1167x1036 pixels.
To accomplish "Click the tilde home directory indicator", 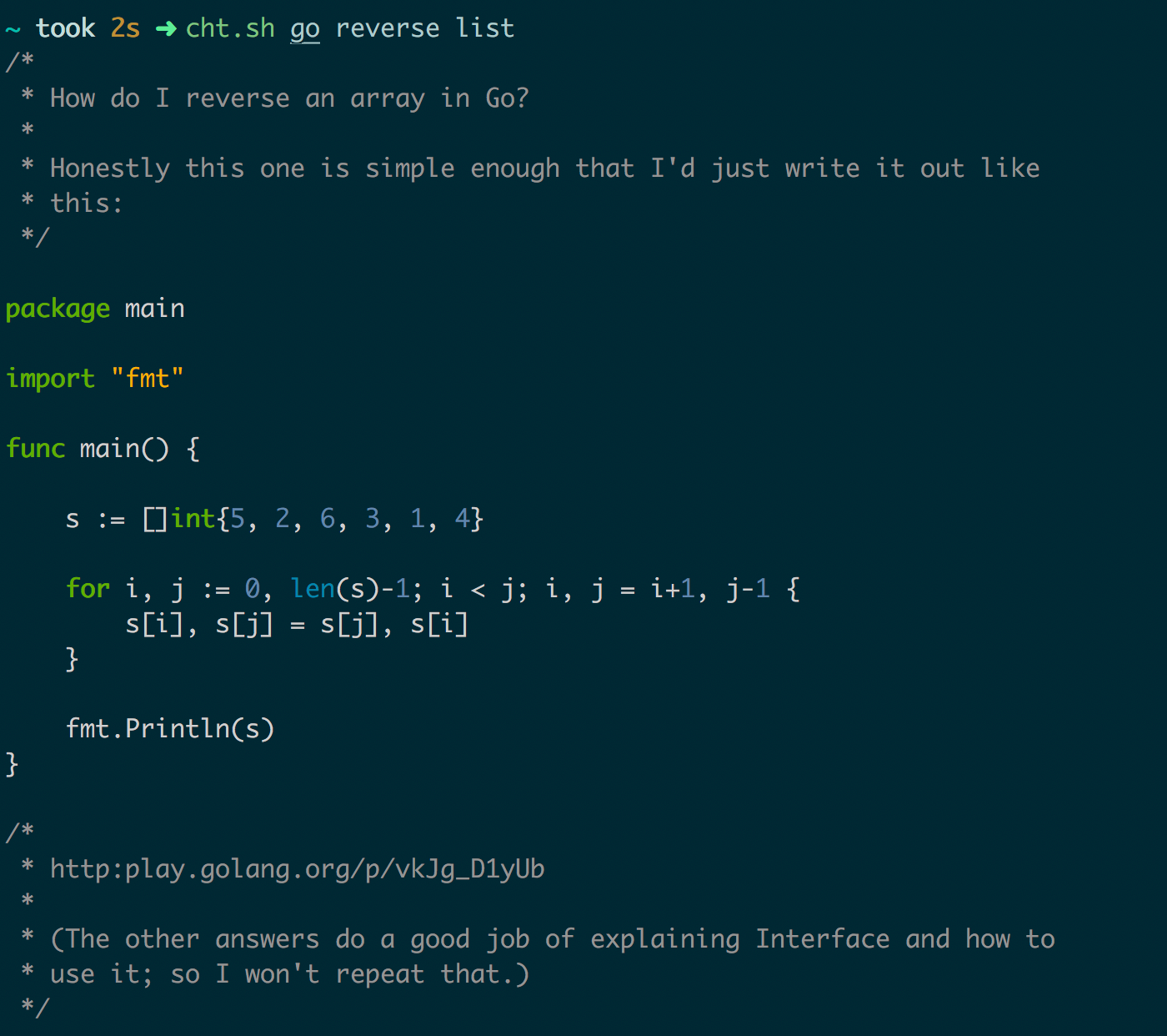I will tap(13, 29).
